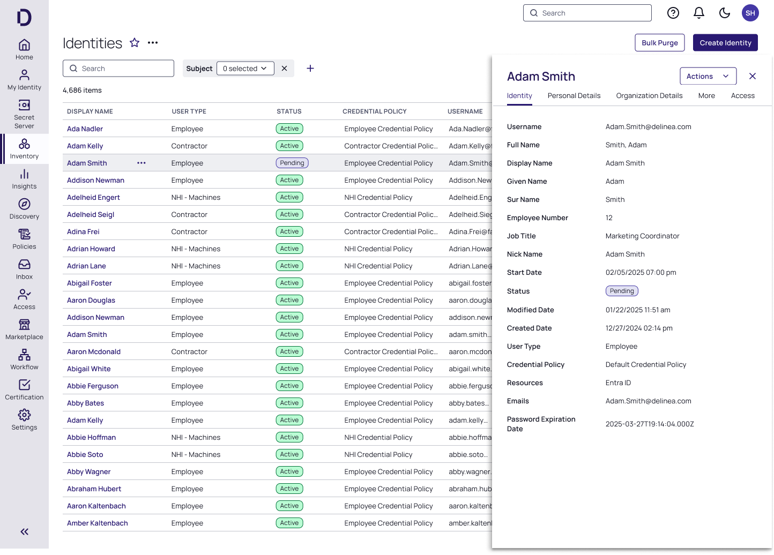Sort by Status column header
Image resolution: width=774 pixels, height=555 pixels.
coord(289,111)
